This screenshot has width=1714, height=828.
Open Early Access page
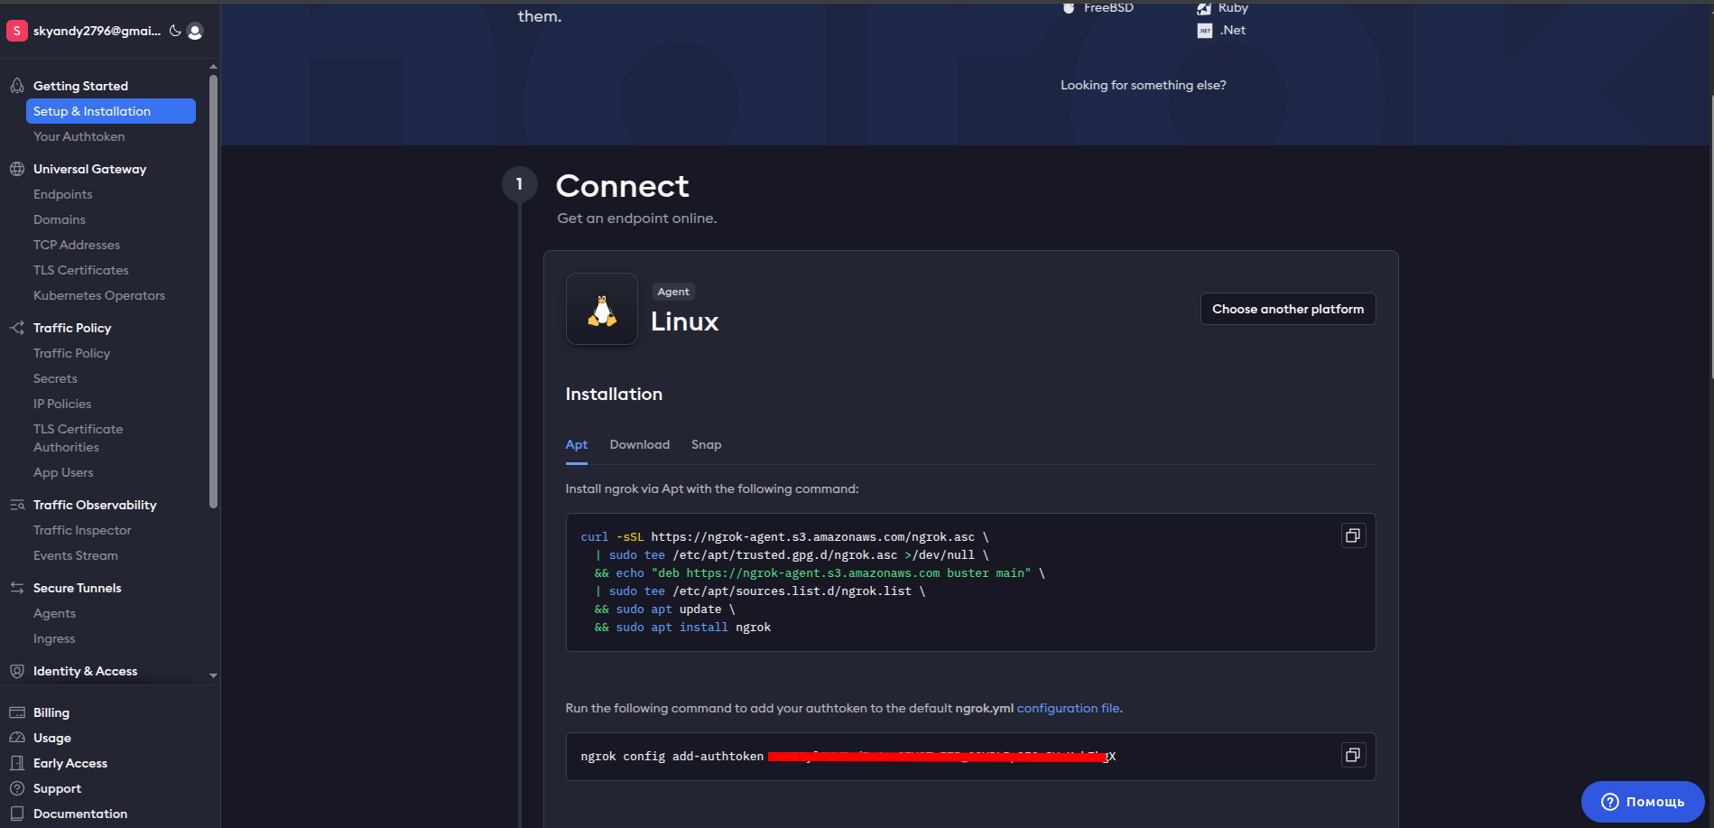click(x=70, y=763)
